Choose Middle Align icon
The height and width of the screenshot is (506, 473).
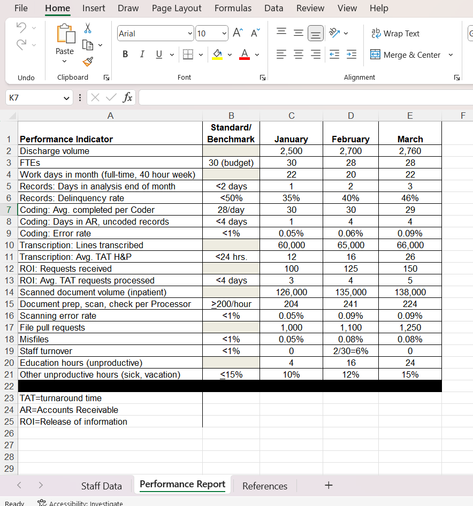click(x=299, y=33)
